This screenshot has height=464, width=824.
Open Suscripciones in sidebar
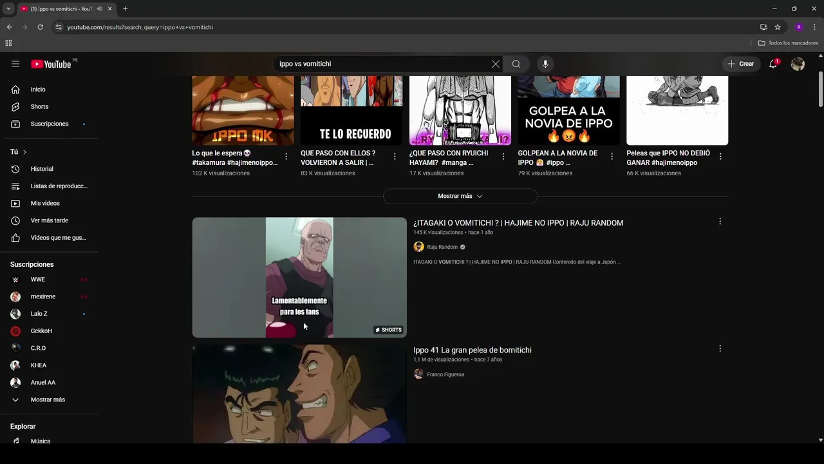pyautogui.click(x=49, y=124)
